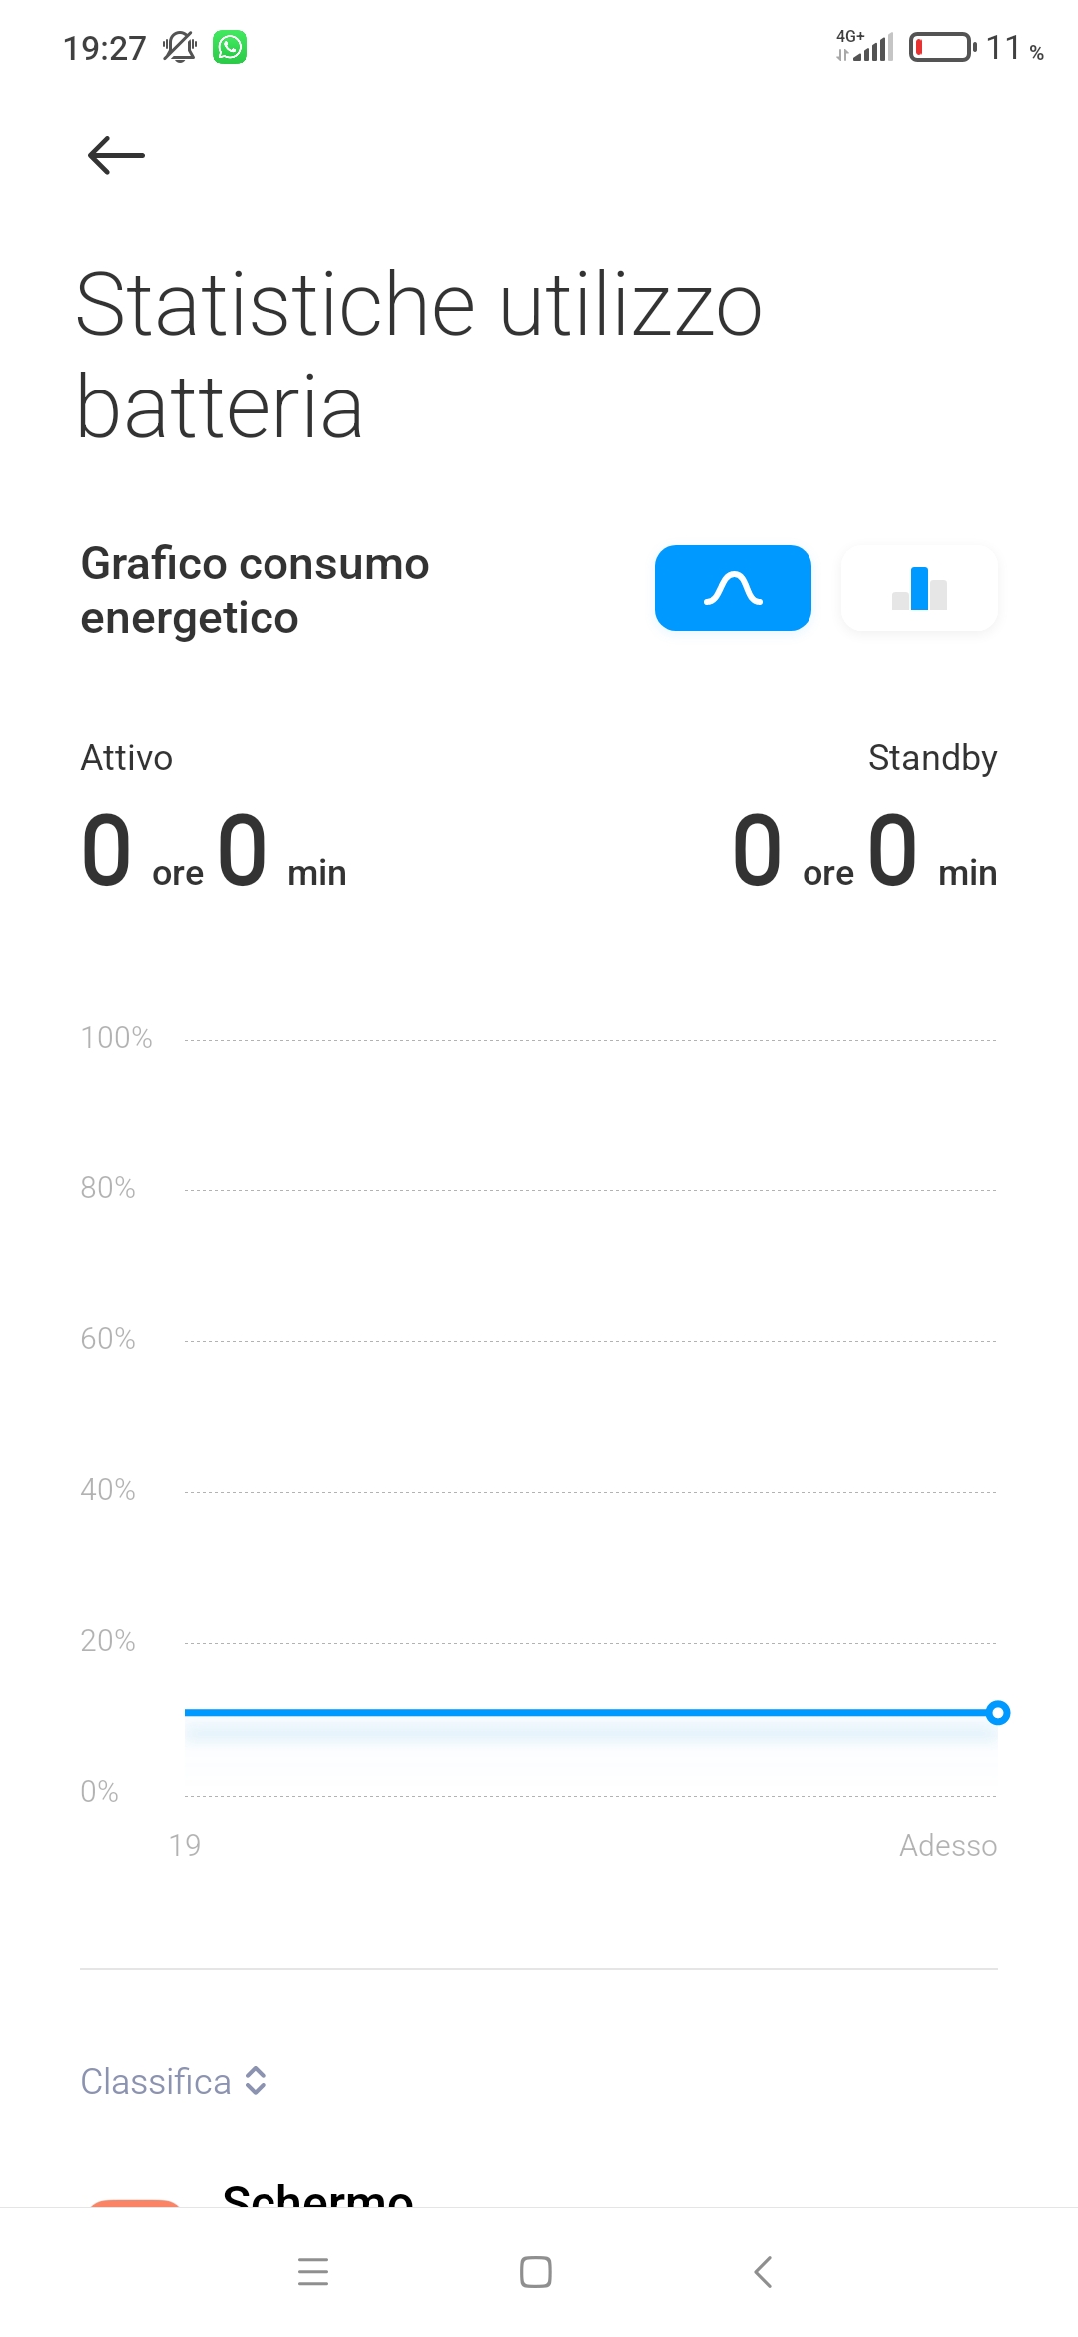Tap the back arrow at top
This screenshot has width=1078, height=2337.
pos(116,156)
